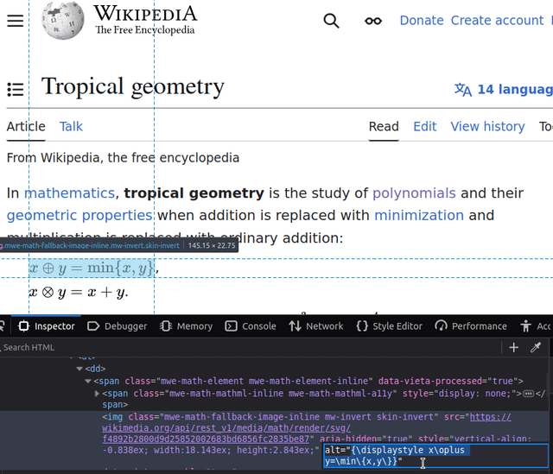Open the View history page tab

487,126
